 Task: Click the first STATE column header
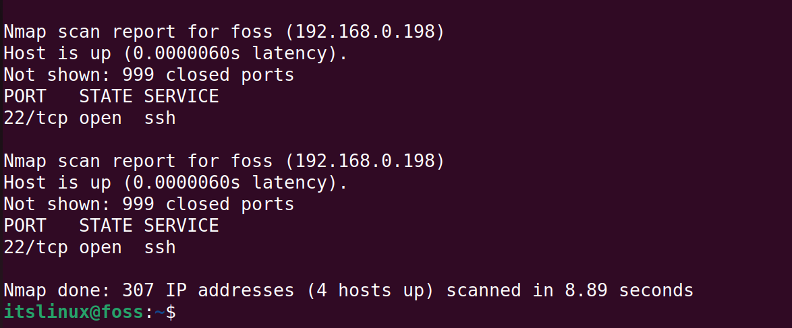click(105, 97)
